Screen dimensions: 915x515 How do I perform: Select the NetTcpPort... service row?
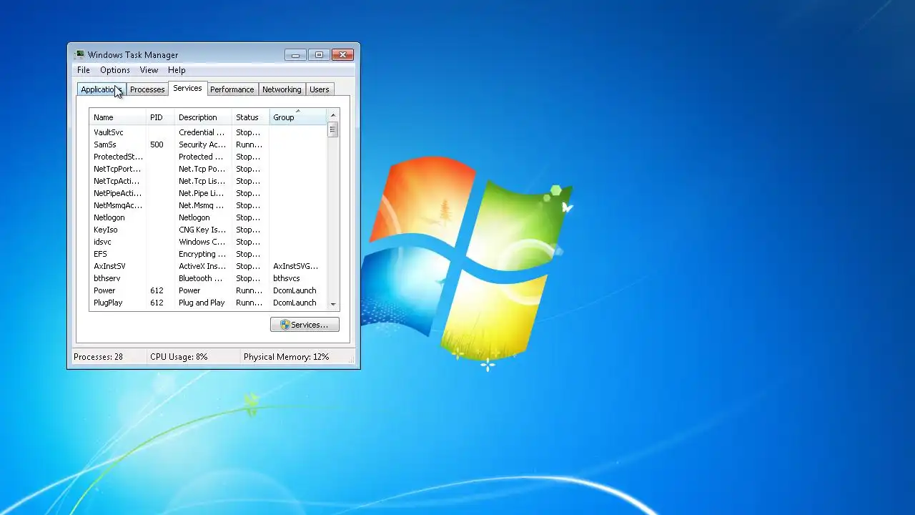208,169
